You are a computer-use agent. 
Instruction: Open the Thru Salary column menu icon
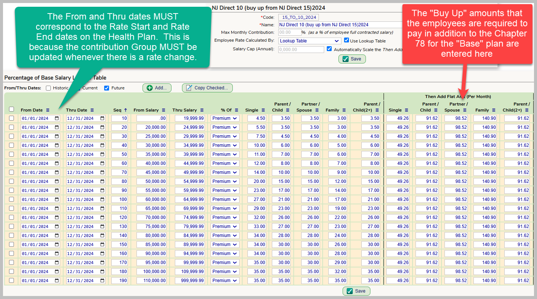[x=202, y=110]
